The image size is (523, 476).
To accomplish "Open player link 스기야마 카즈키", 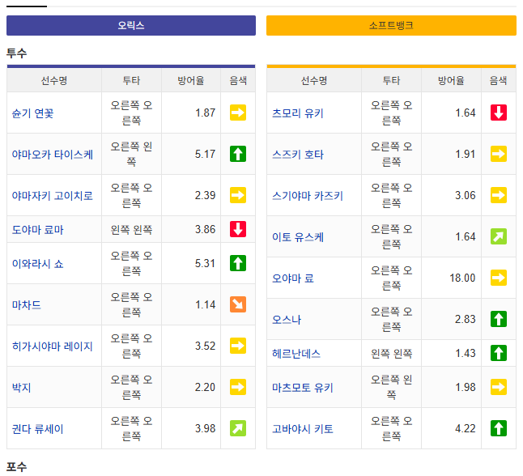I will pos(308,196).
